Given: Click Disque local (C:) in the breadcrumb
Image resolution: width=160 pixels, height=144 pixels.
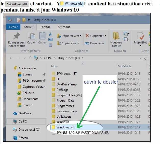Looking at the screenshot, I should point(69,58).
